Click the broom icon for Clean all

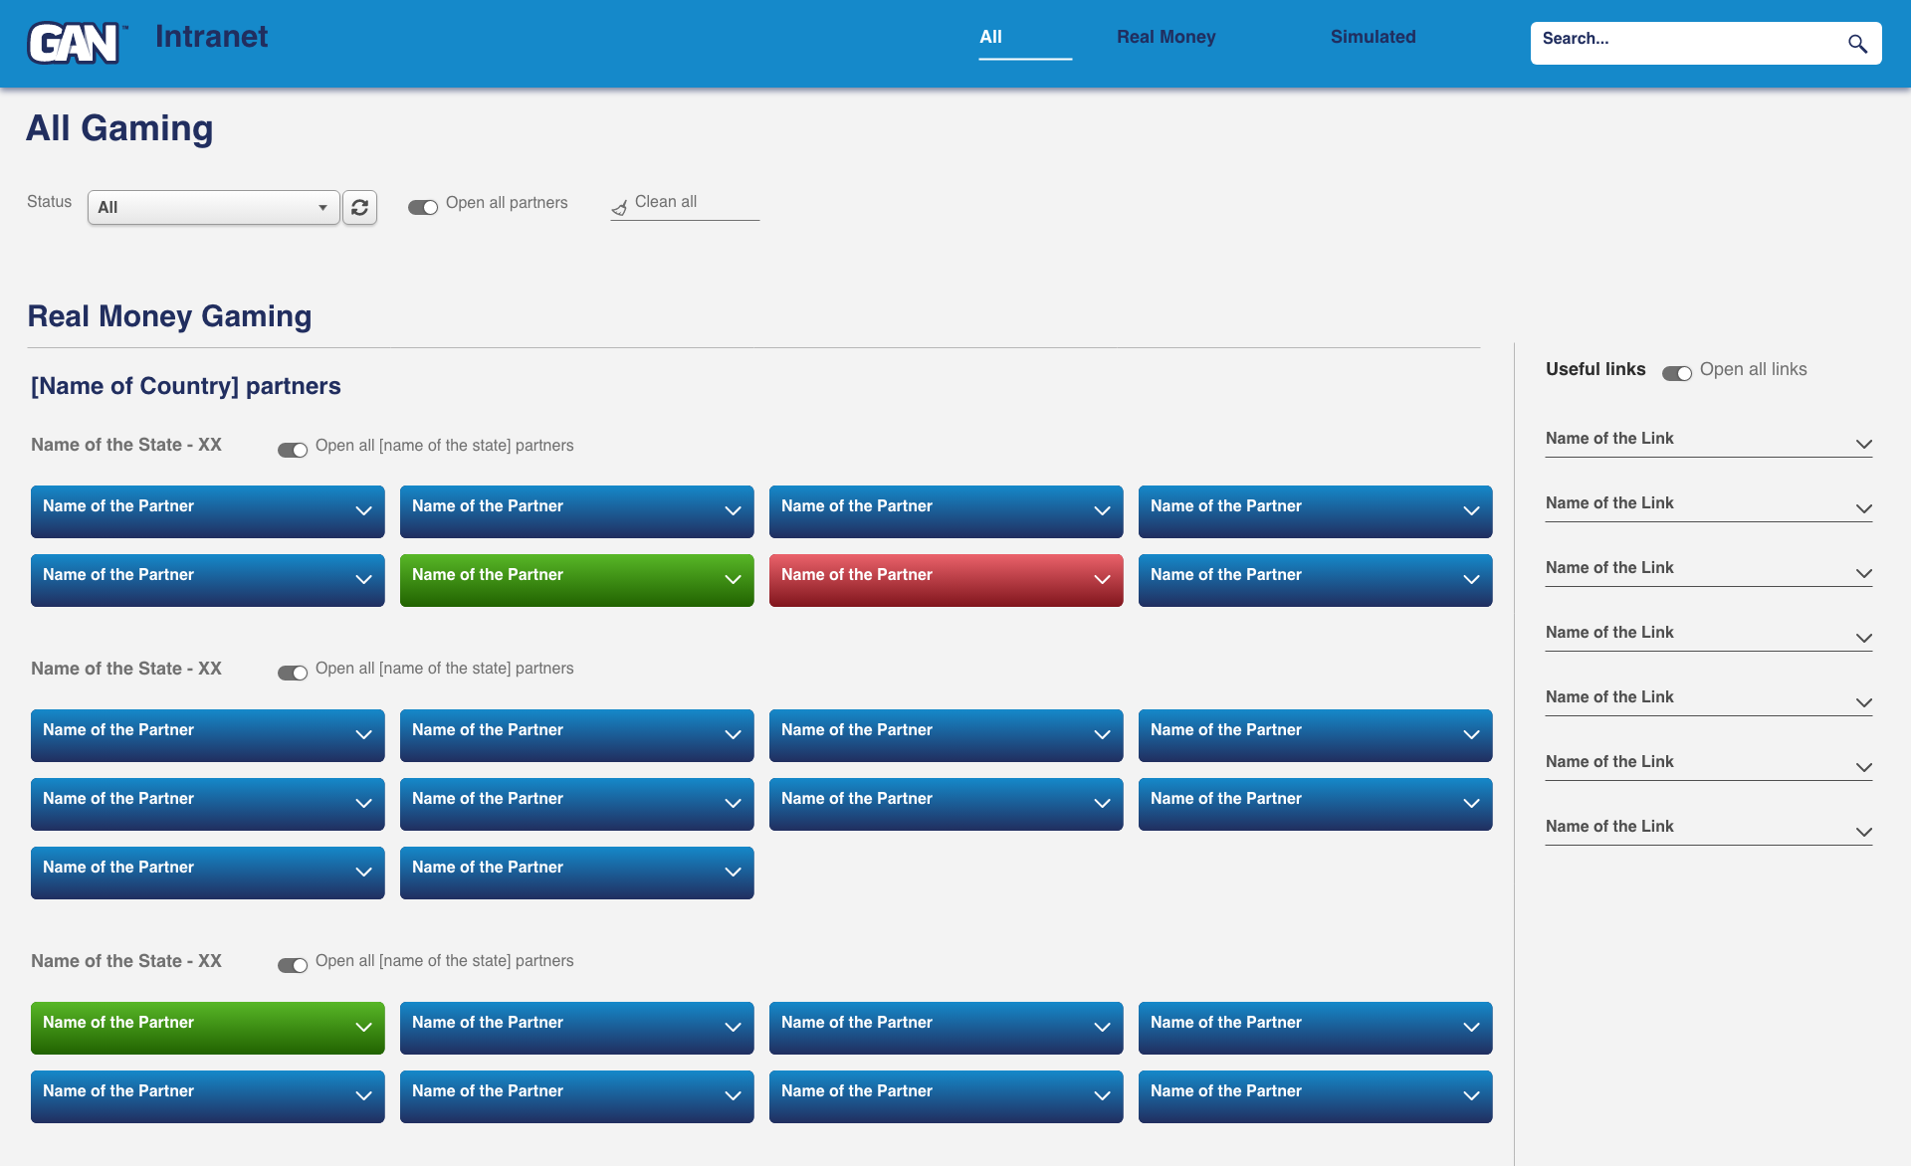point(619,207)
